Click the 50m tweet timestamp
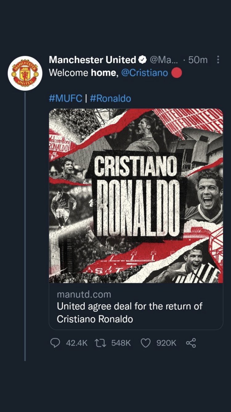This screenshot has height=412, width=231. pos(198,60)
